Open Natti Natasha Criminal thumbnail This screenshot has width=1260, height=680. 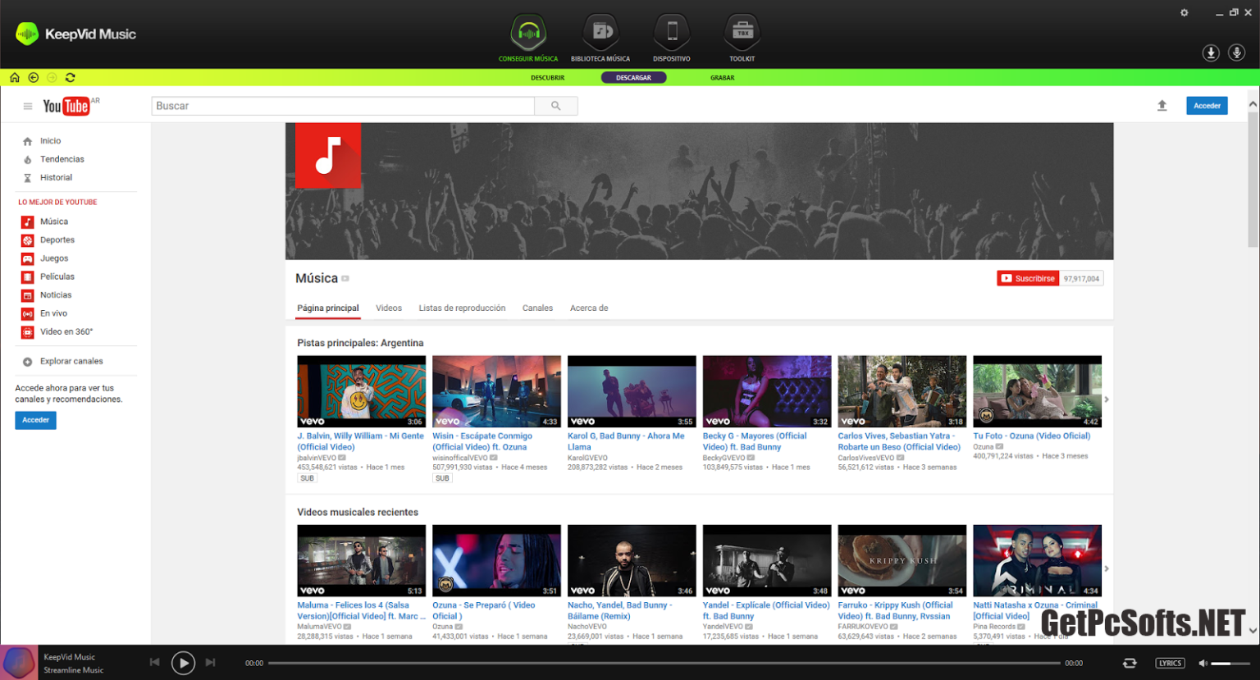tap(1038, 561)
